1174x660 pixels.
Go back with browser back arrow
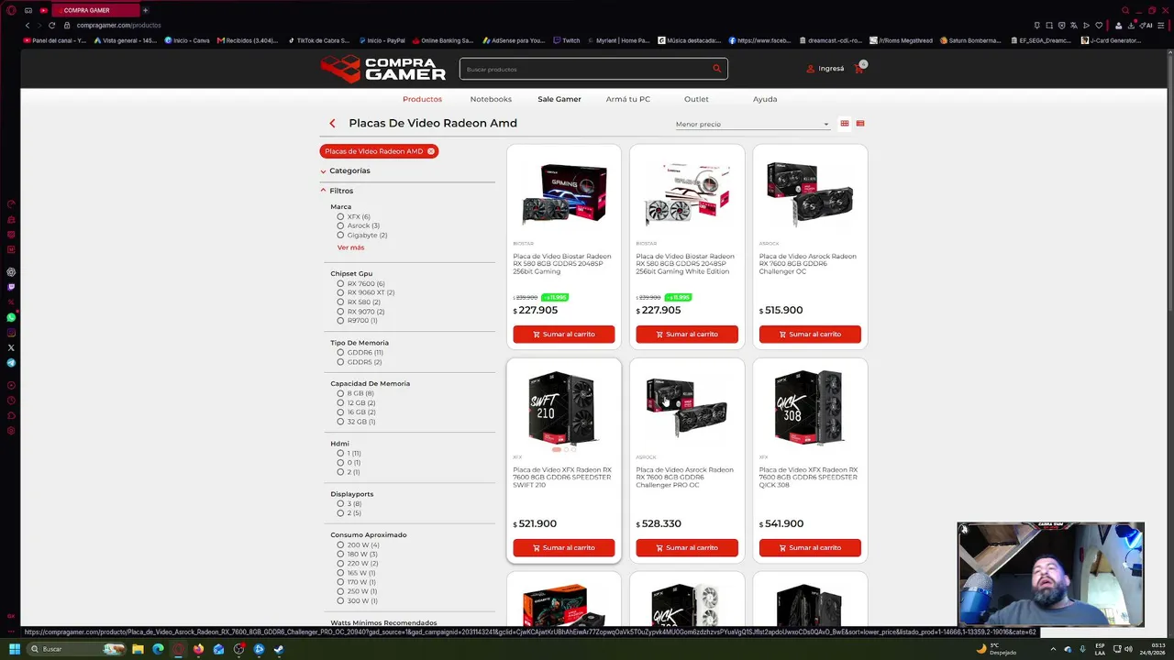(28, 26)
